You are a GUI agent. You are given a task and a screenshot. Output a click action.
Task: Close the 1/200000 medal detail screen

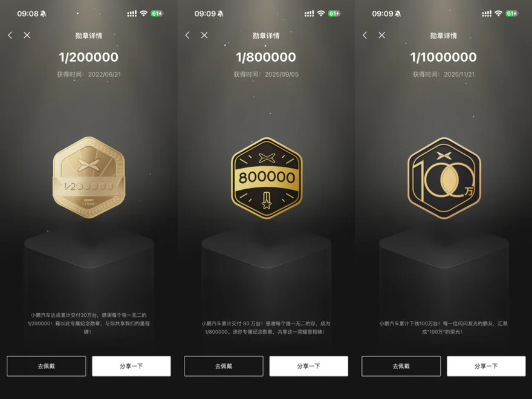coord(27,35)
